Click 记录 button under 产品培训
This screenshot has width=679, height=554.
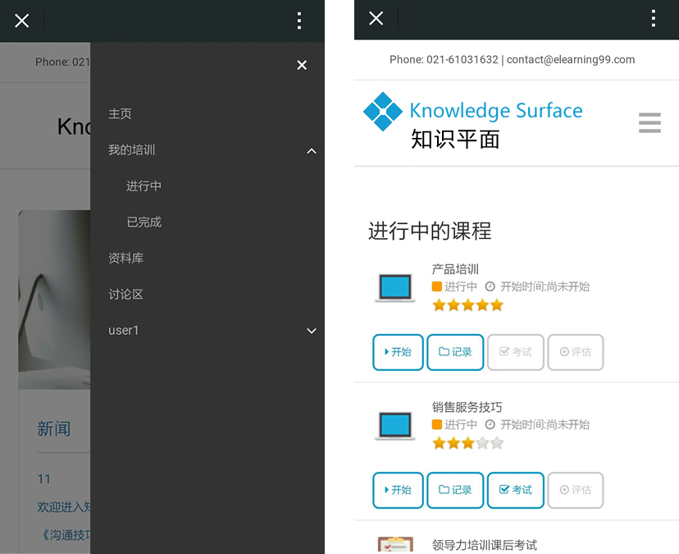pos(455,352)
